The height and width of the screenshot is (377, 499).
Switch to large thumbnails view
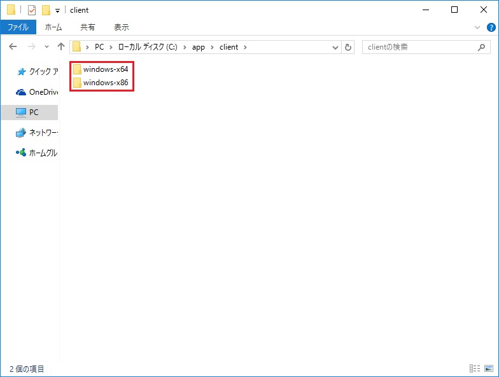488,369
